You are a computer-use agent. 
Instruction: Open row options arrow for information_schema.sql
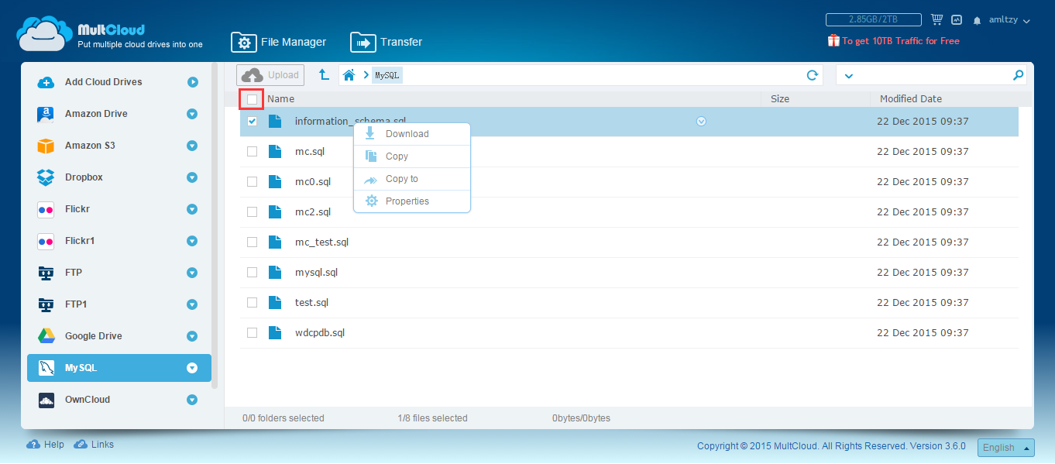(702, 121)
